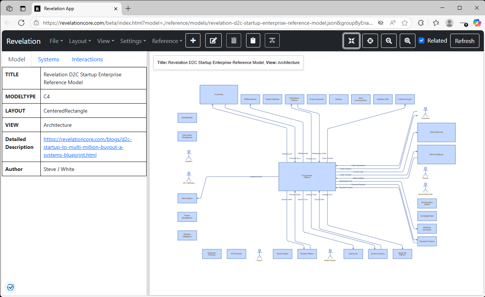
Task: Click the clipboard Paste icon button
Action: [253, 41]
